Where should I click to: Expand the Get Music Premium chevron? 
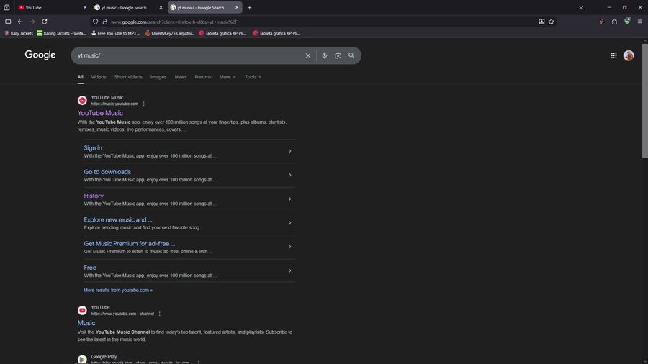pyautogui.click(x=289, y=247)
